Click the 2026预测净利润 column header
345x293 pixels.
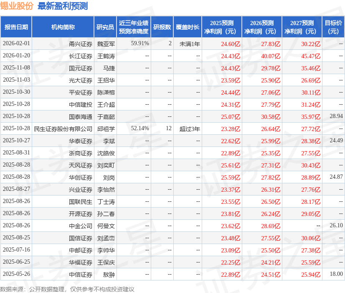point(262,27)
